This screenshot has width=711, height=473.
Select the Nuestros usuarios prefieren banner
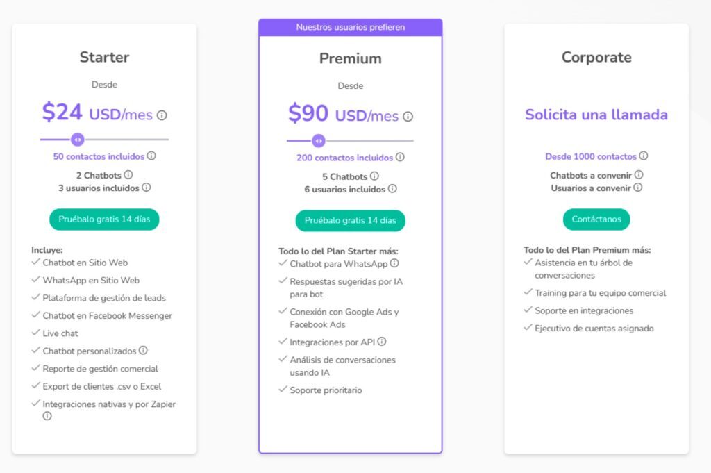point(350,27)
